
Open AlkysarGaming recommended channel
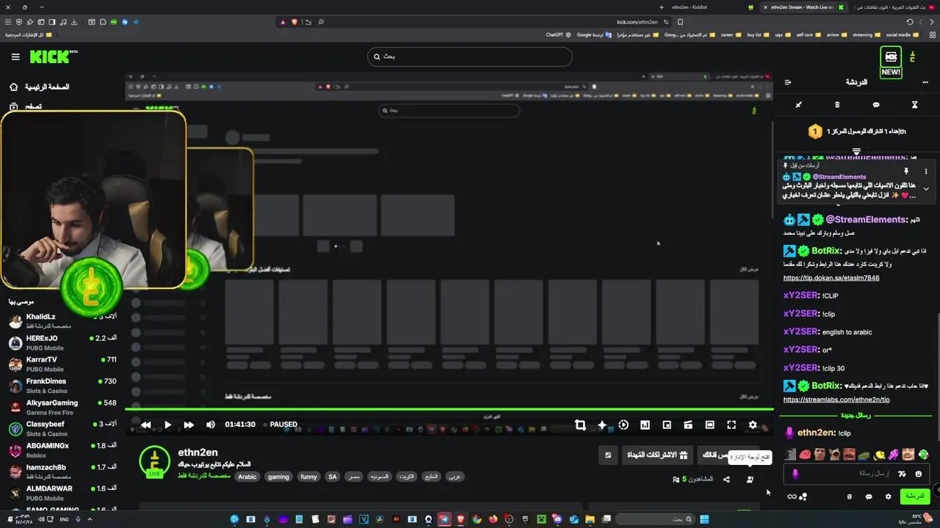[62, 407]
